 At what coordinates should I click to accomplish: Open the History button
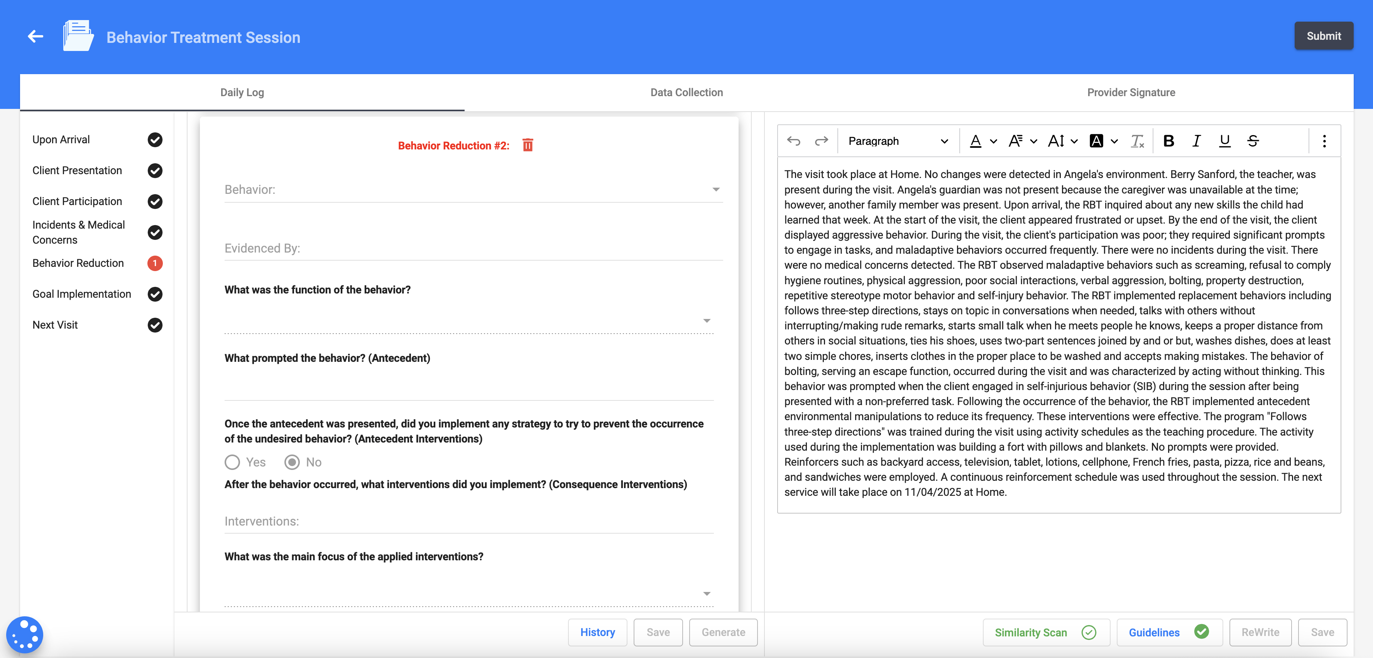click(597, 633)
